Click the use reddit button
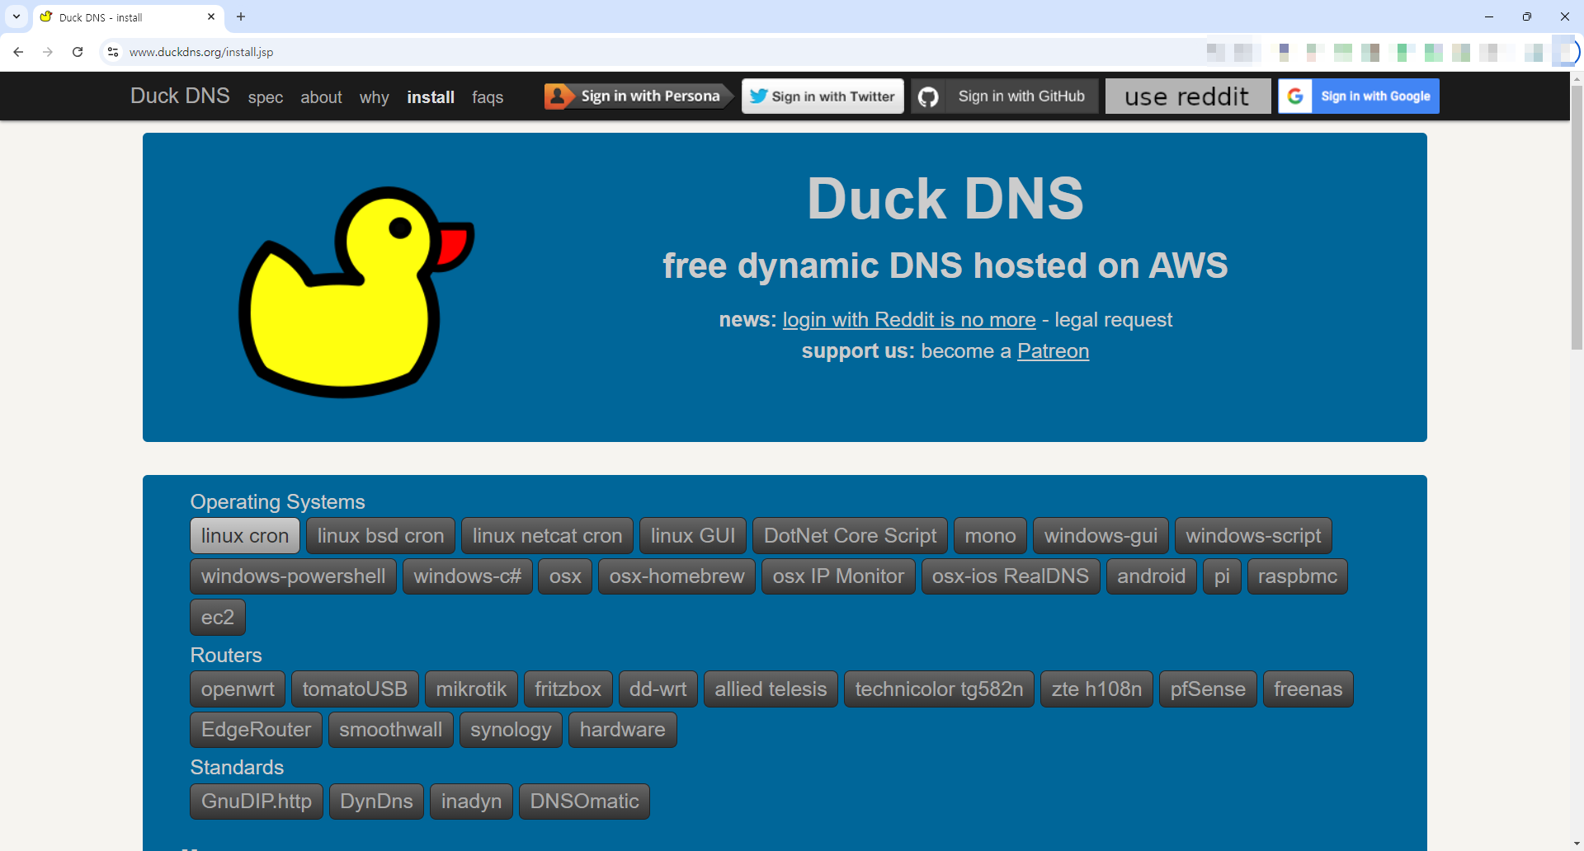 [x=1187, y=96]
